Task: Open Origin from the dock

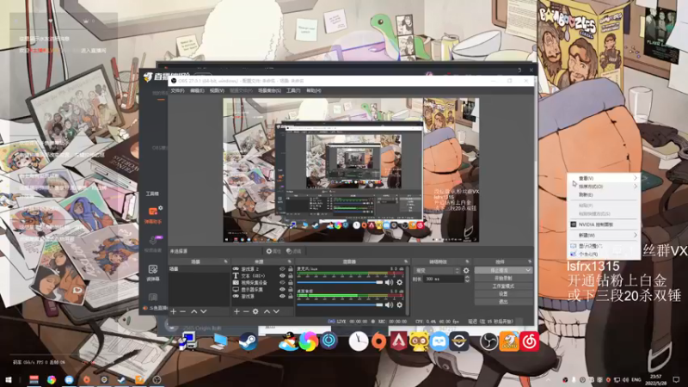Action: click(378, 341)
